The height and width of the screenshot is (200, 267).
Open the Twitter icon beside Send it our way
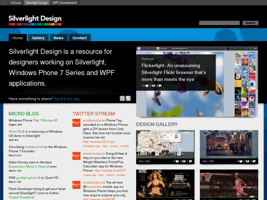point(122,98)
